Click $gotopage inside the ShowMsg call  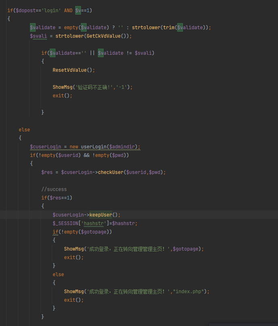pos(186,249)
